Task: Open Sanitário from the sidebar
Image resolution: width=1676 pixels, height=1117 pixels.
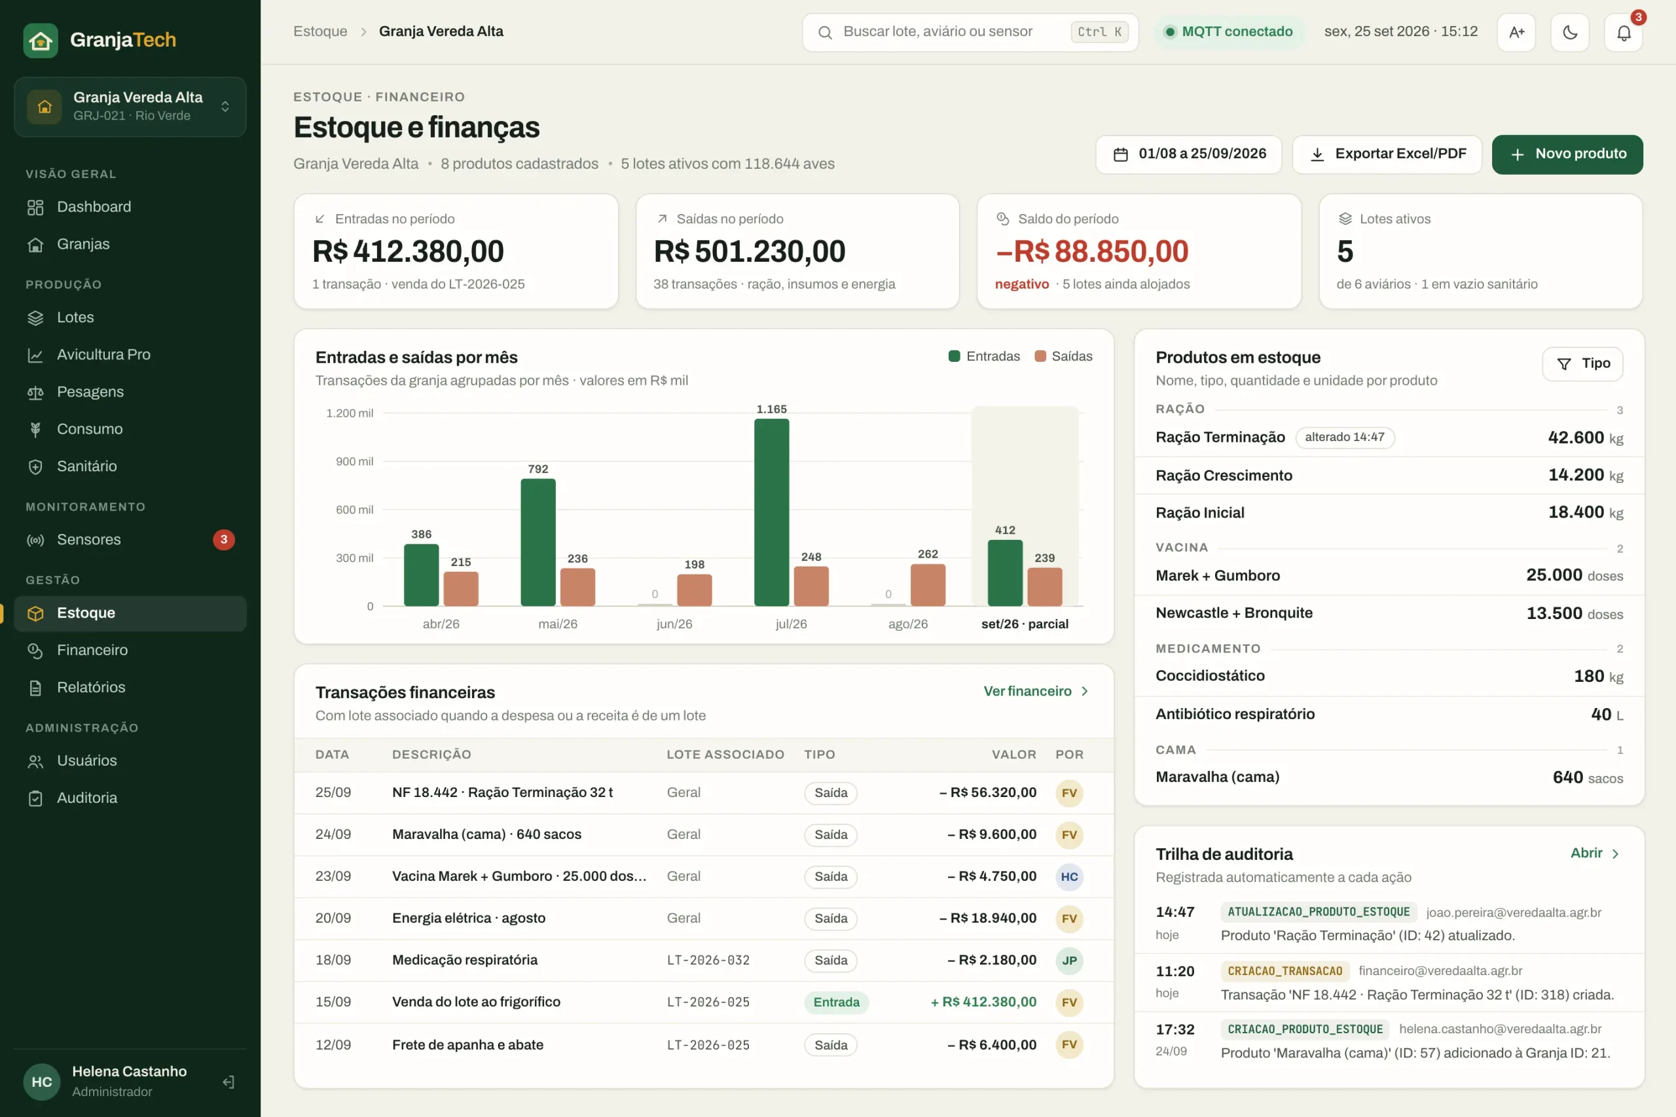Action: [130, 466]
